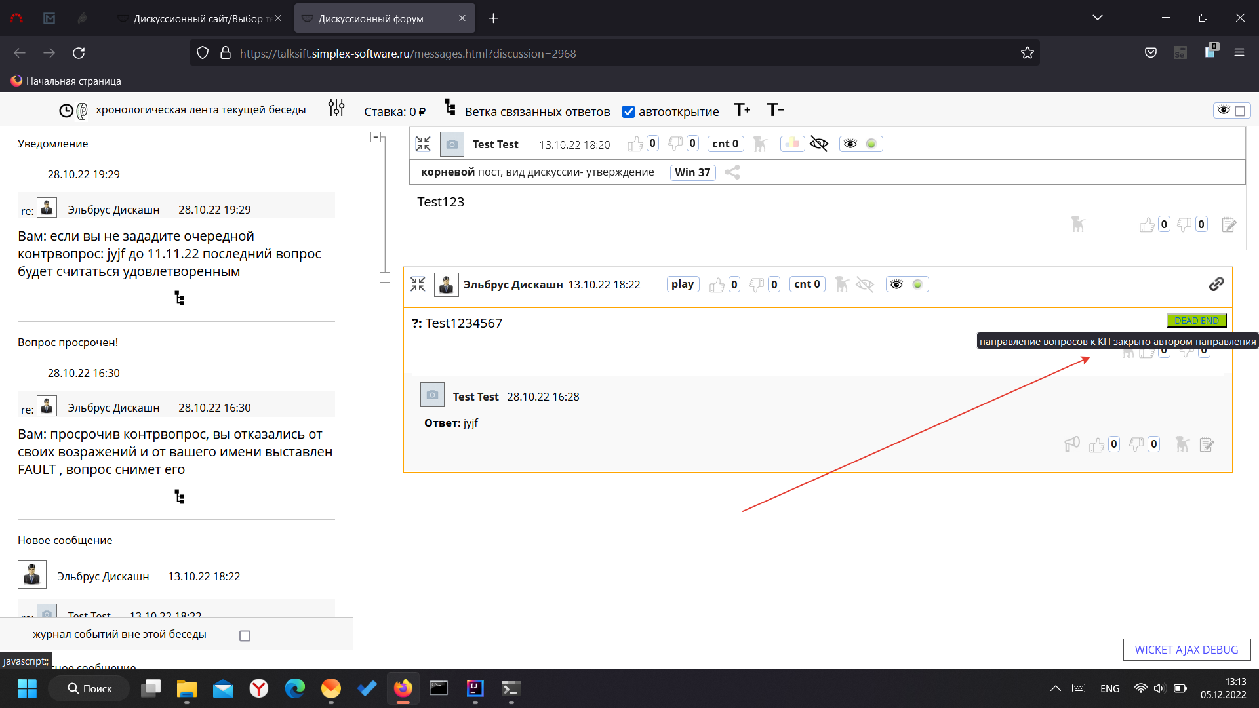Click Test Test avatar in root post
The image size is (1259, 708).
click(452, 144)
